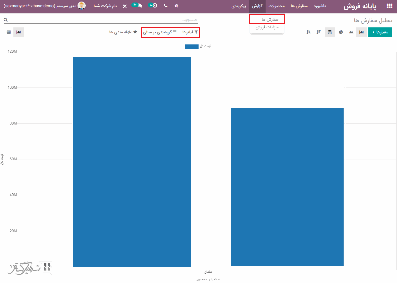Open the apps grid menu icon
Screen dimensions: 397x283
point(389,6)
